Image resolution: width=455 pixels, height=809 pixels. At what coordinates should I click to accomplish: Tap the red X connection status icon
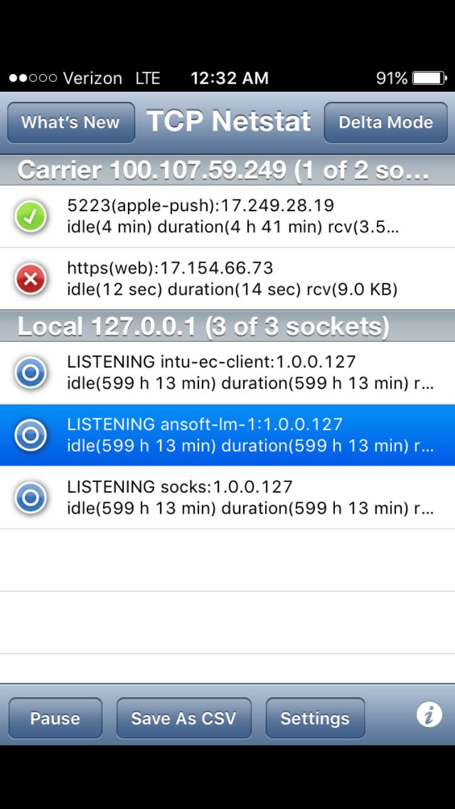click(31, 279)
